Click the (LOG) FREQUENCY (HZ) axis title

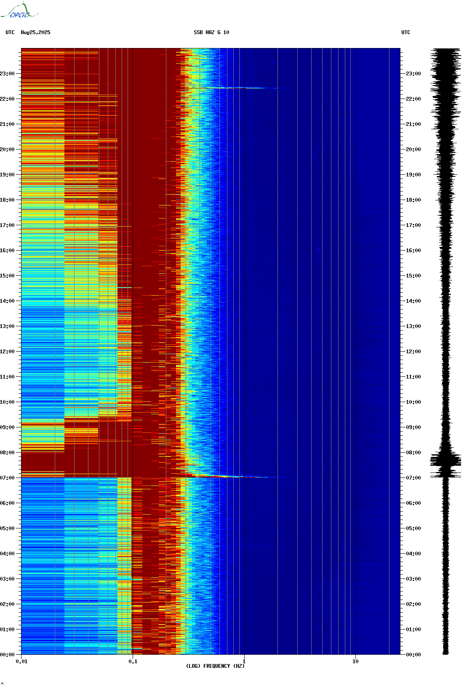215,666
